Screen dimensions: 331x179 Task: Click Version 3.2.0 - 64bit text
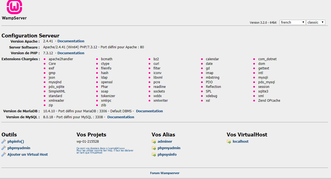[263, 23]
